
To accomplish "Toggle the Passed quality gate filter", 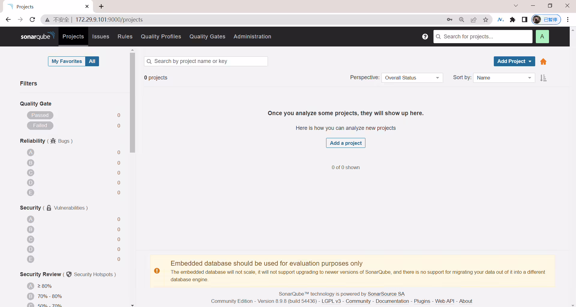I will pos(40,115).
